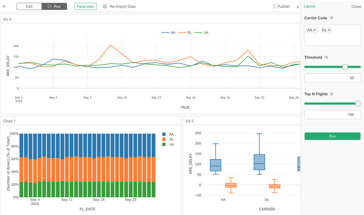Close the parameter pane
Screen dimensions: 364x215
pyautogui.click(x=356, y=6)
